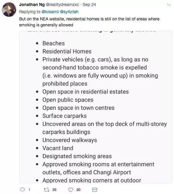Click the reply count 1

coord(29,190)
